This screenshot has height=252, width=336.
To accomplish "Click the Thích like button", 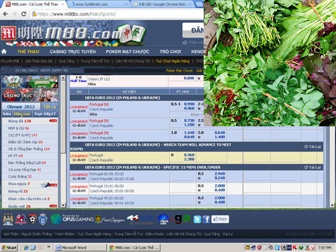I will [x=220, y=219].
